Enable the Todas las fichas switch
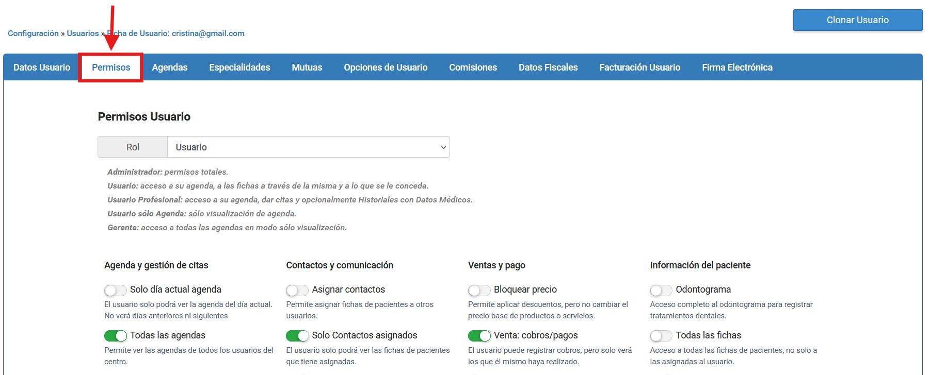 pos(661,336)
